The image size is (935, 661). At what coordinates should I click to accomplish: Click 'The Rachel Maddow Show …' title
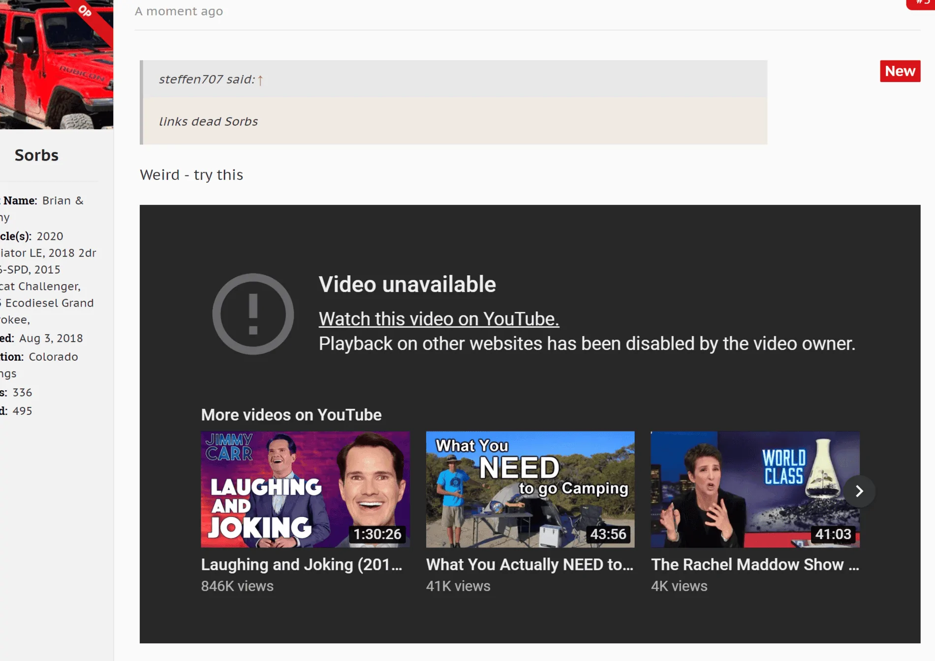755,565
